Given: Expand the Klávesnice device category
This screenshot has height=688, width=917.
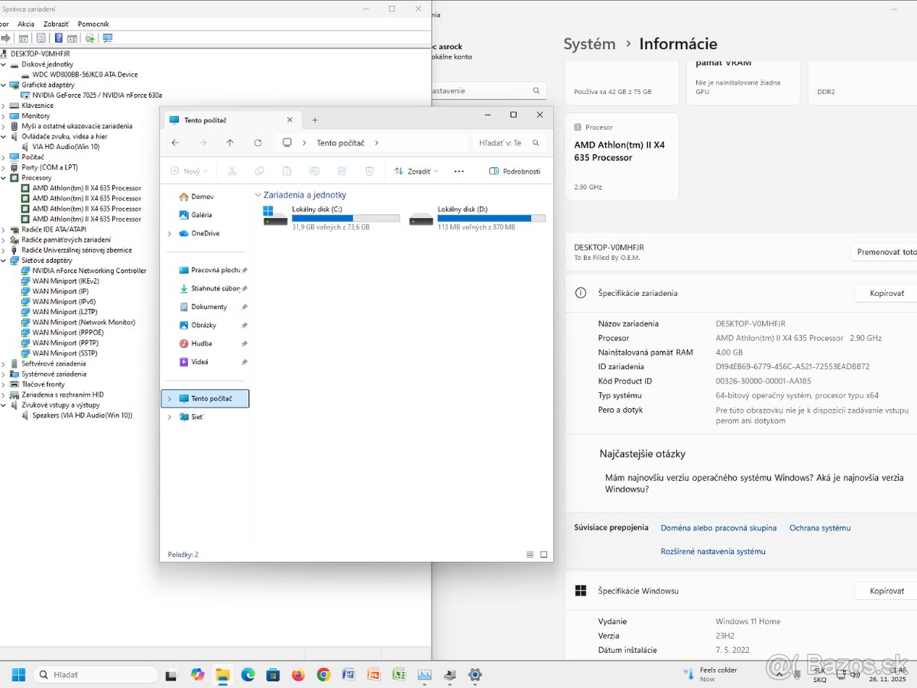Looking at the screenshot, I should click(3, 105).
